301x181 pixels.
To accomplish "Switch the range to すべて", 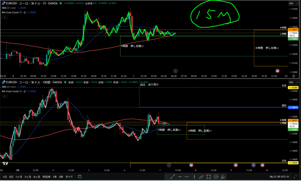I will point(69,177).
